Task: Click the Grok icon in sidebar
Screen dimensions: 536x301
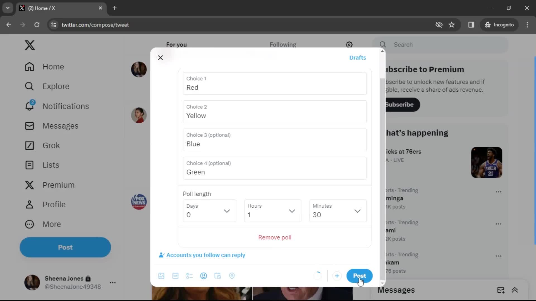Action: pos(29,145)
